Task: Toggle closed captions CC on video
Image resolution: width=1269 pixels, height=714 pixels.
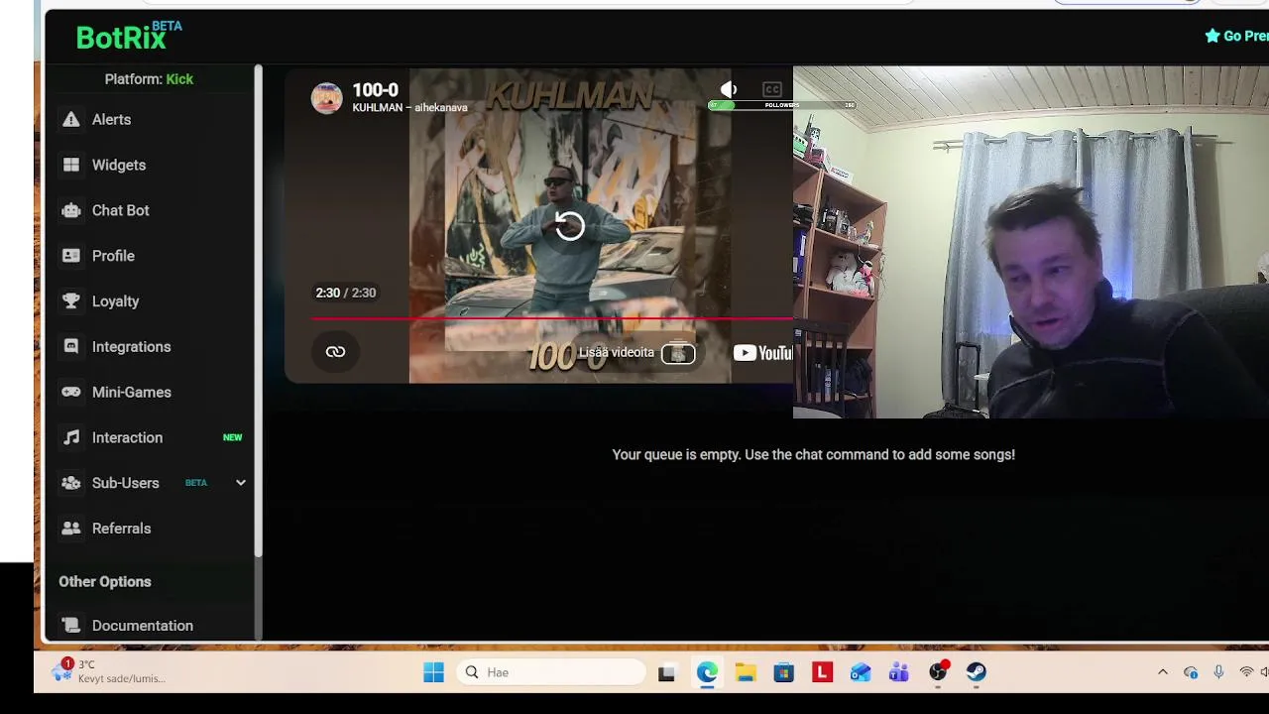Action: tap(772, 89)
